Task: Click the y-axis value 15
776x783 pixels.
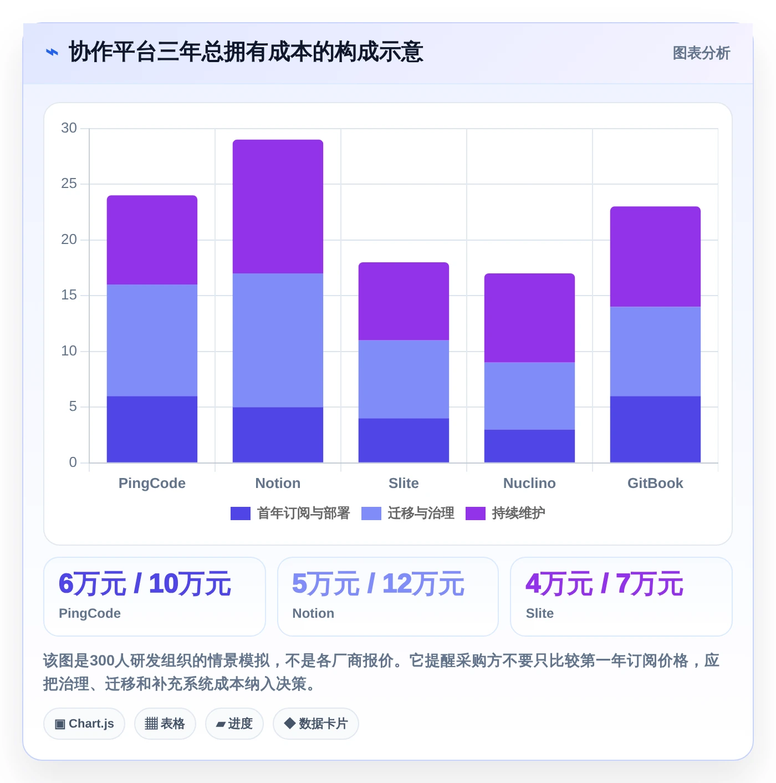Action: point(69,295)
